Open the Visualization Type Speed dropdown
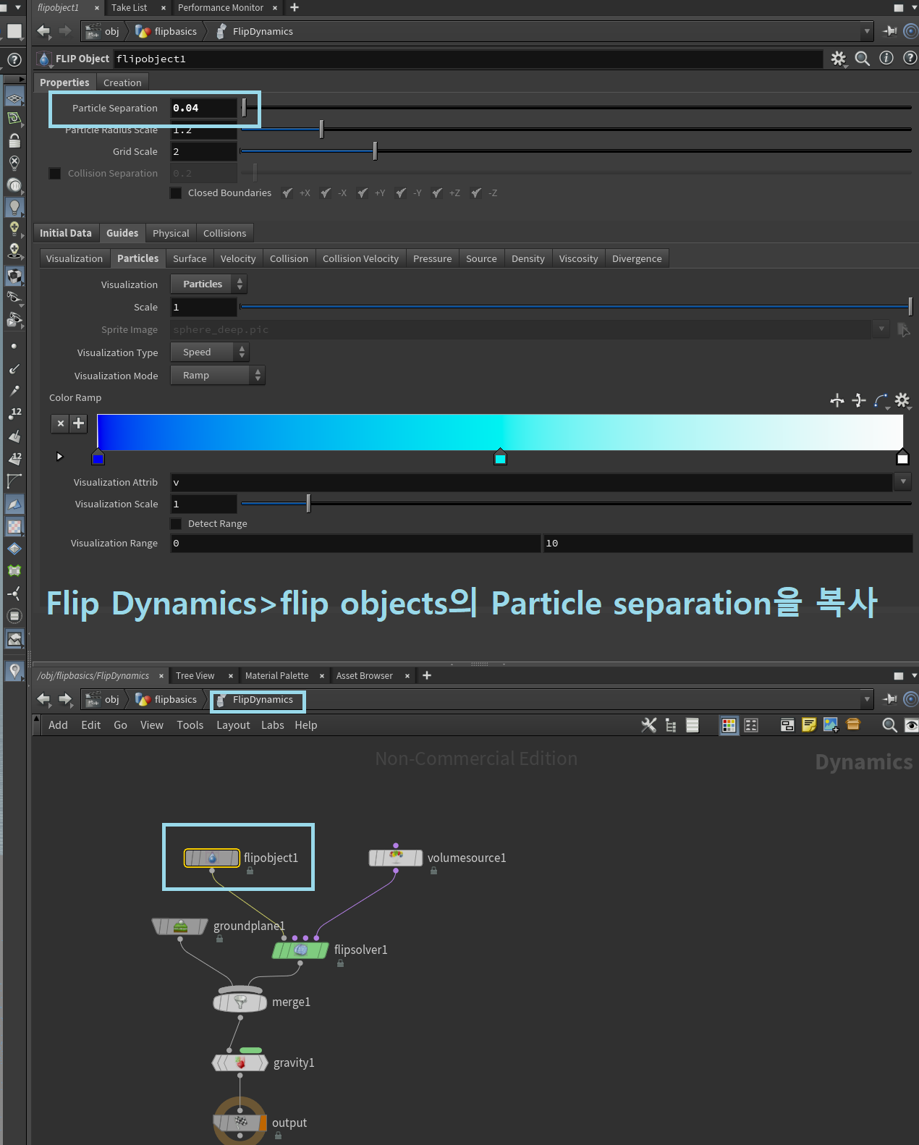Image resolution: width=919 pixels, height=1145 pixels. (x=210, y=352)
